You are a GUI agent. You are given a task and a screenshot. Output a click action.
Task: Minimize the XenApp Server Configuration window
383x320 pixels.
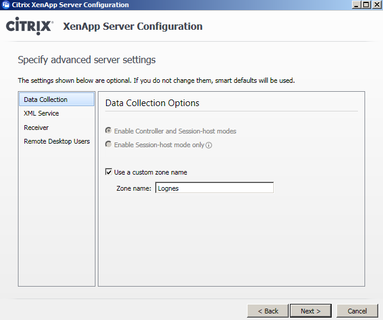click(356, 5)
